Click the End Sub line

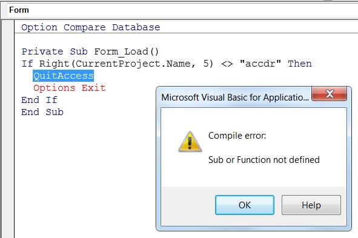coord(42,112)
